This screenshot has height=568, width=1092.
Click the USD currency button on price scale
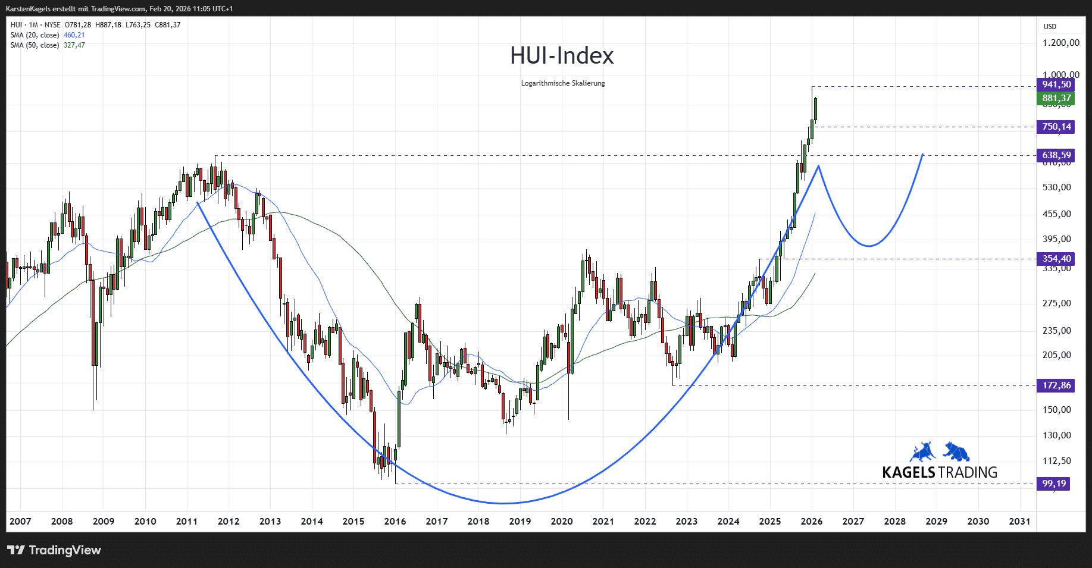pos(1050,26)
